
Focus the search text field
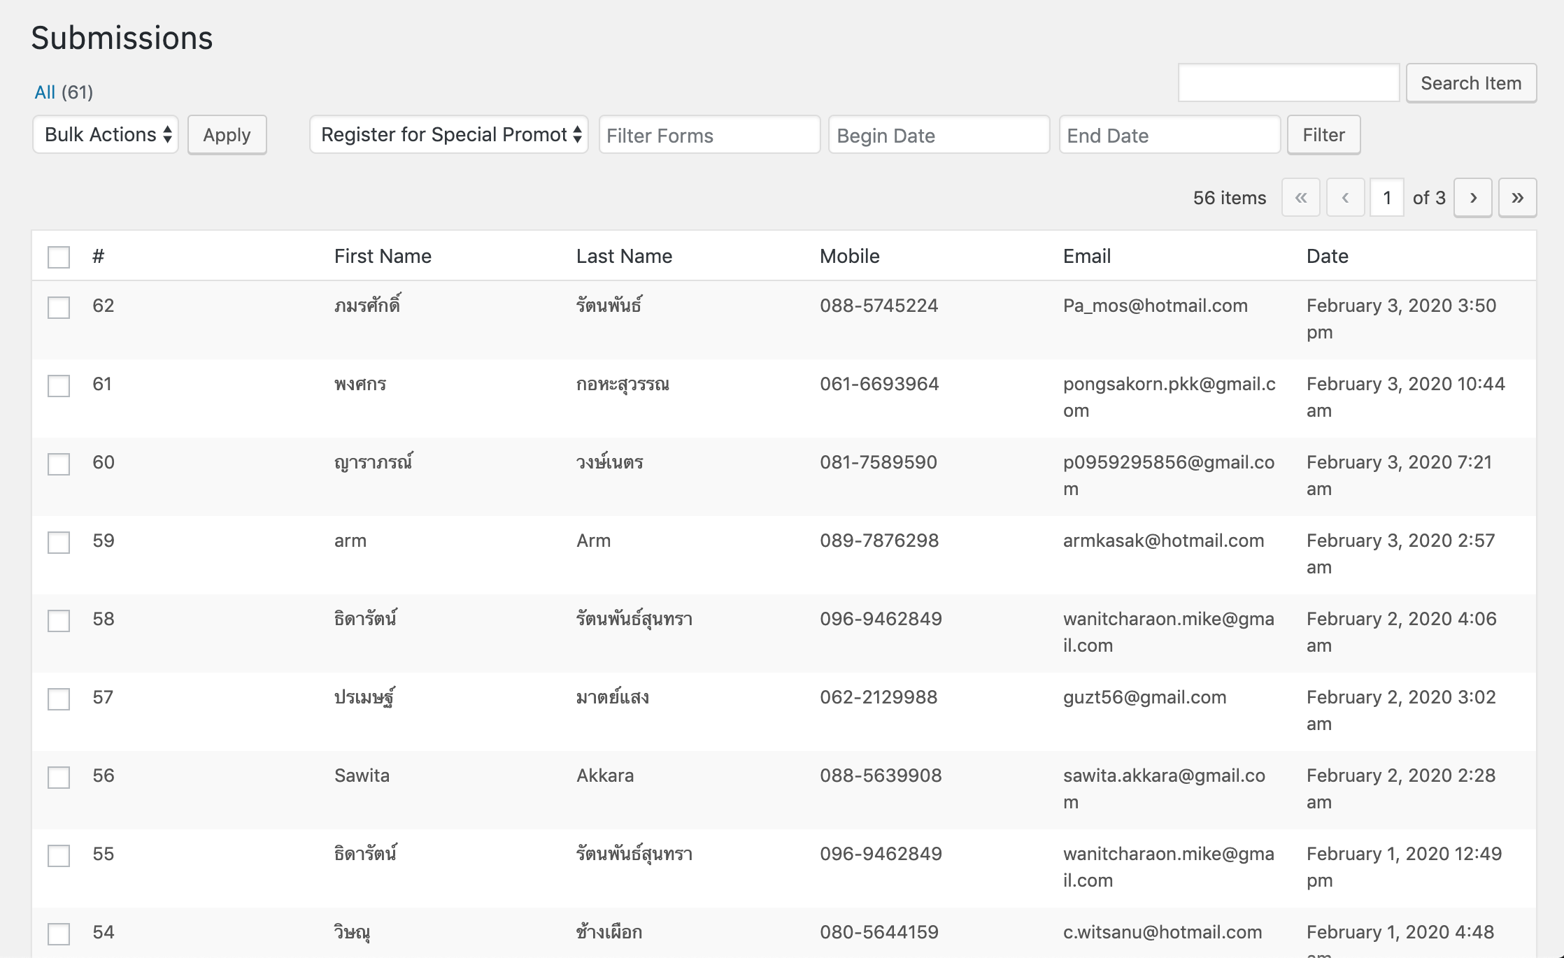1288,83
